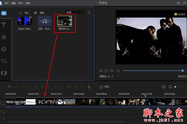Click the 导入 import button
187x124 pixels.
point(27,13)
